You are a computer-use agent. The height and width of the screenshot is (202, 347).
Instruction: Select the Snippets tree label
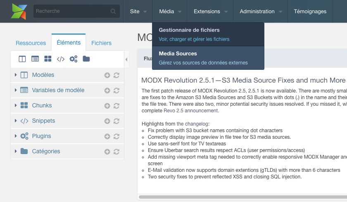pyautogui.click(x=44, y=121)
